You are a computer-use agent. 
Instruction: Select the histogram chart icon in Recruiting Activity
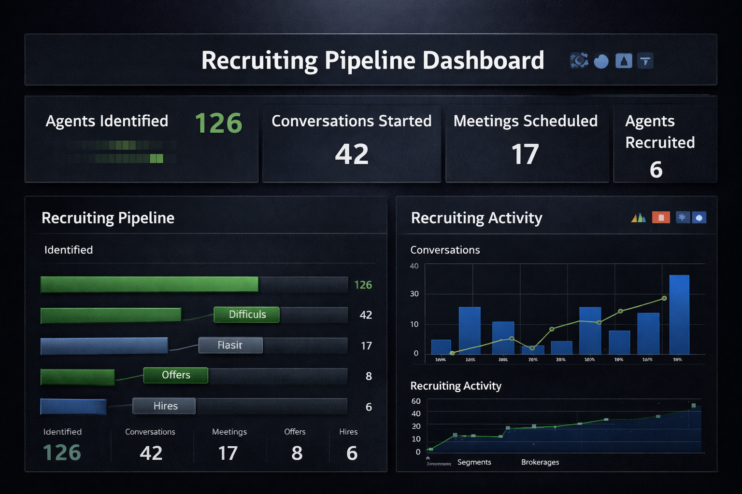639,217
